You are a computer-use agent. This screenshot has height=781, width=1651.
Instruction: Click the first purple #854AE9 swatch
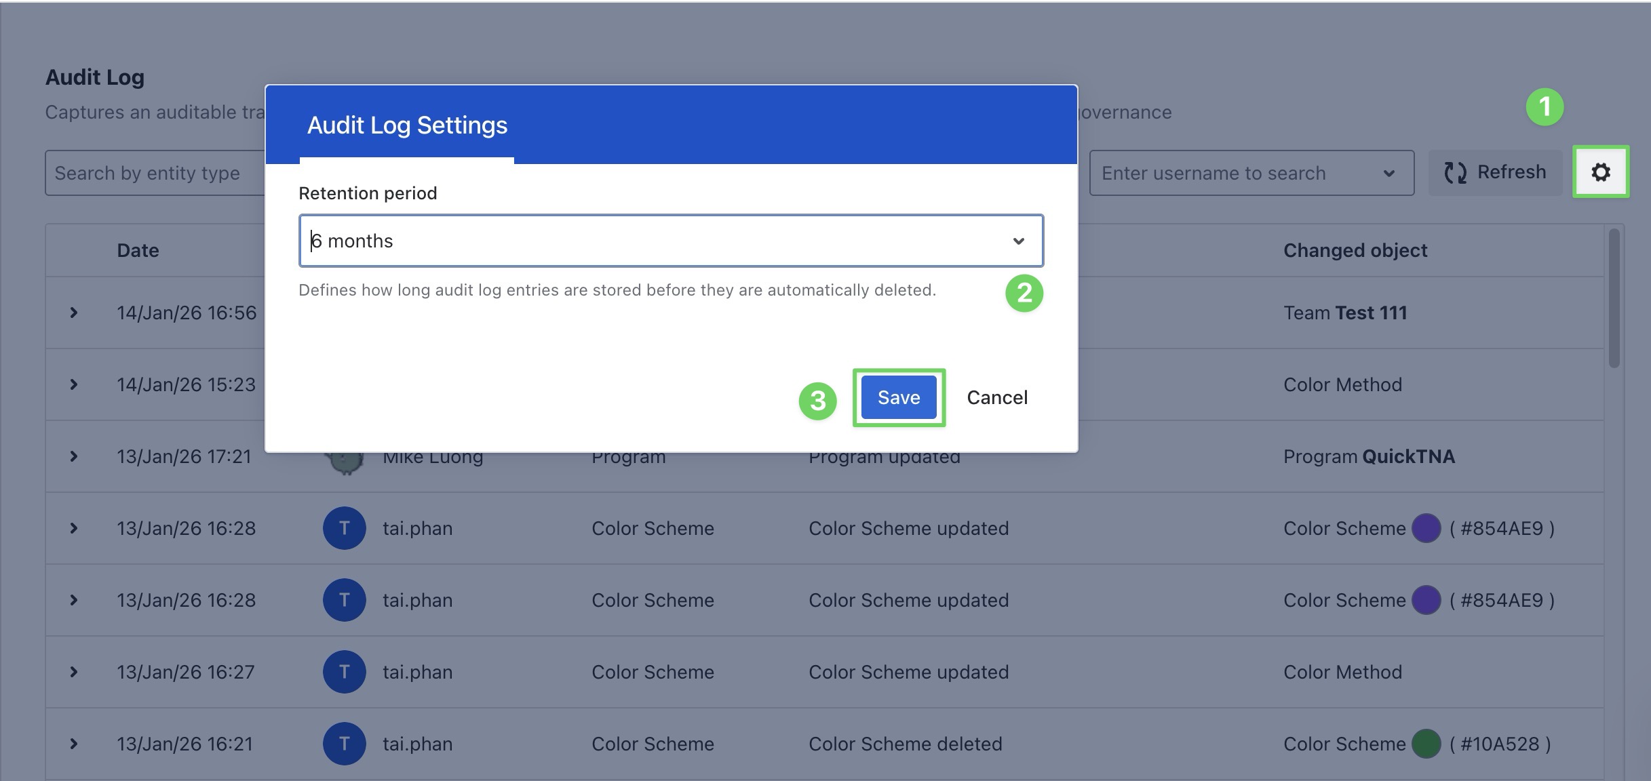[1426, 528]
